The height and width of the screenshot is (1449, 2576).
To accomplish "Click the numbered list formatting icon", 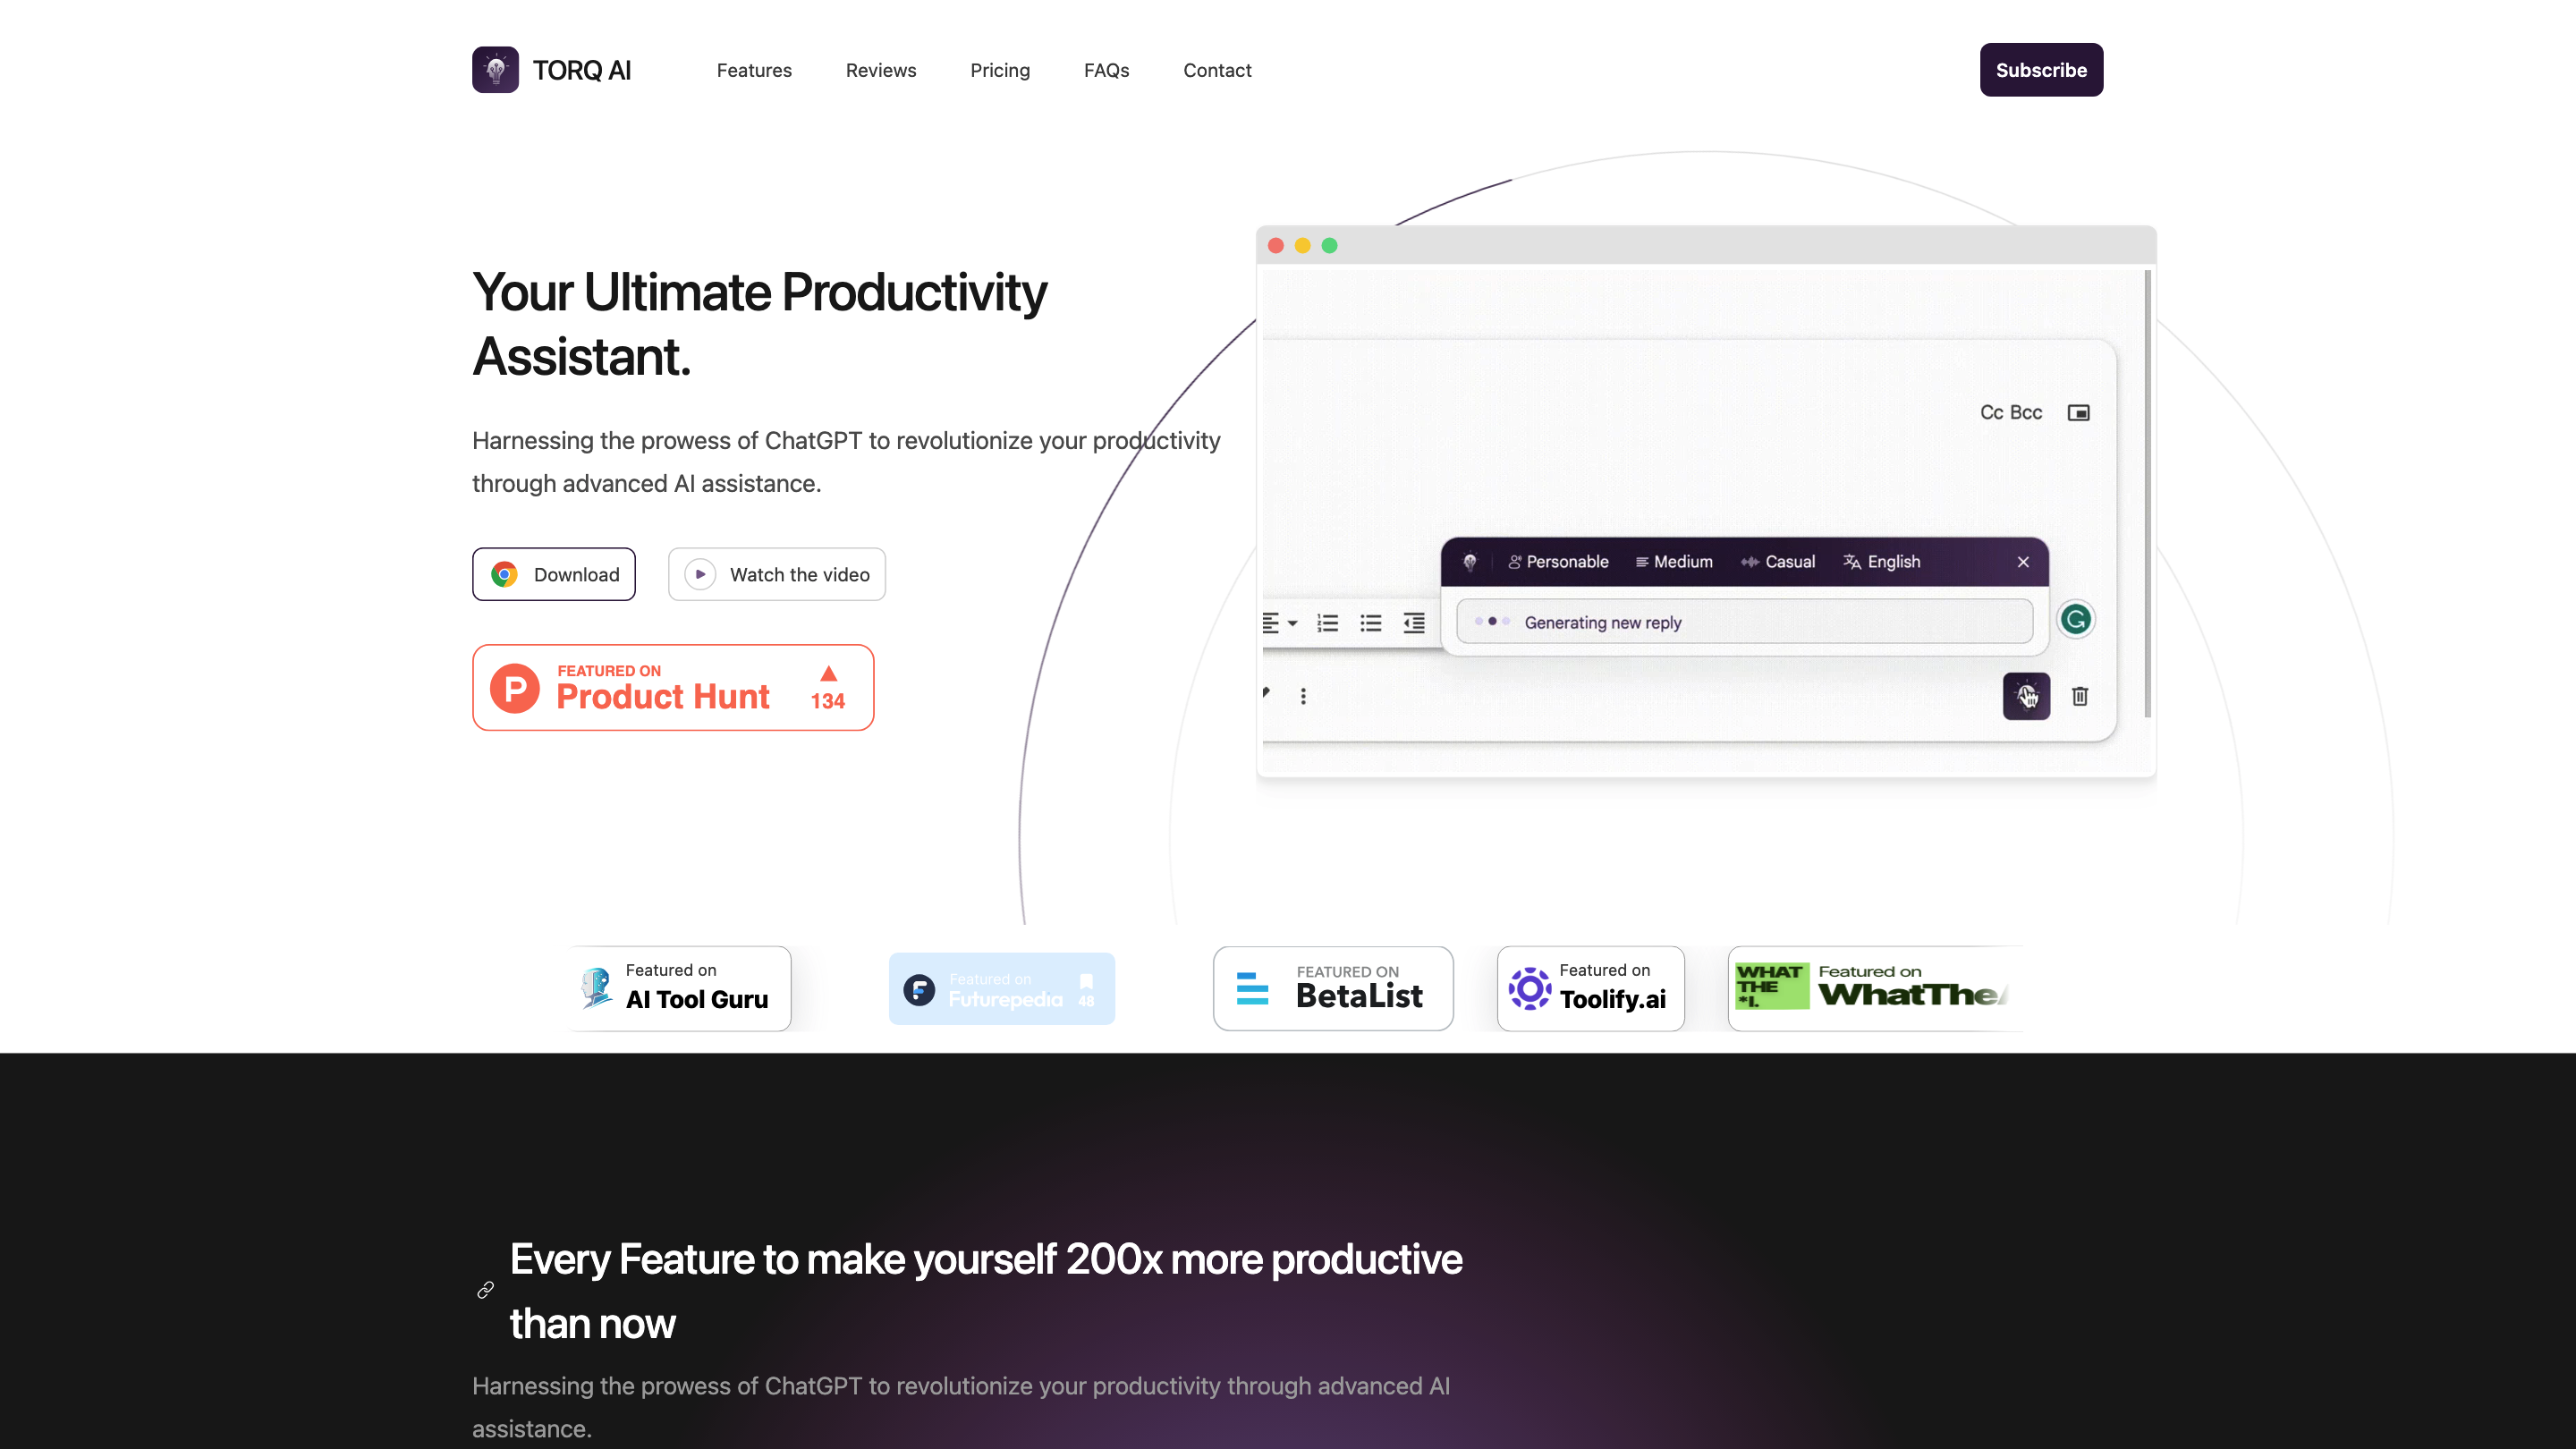I will pyautogui.click(x=1327, y=623).
